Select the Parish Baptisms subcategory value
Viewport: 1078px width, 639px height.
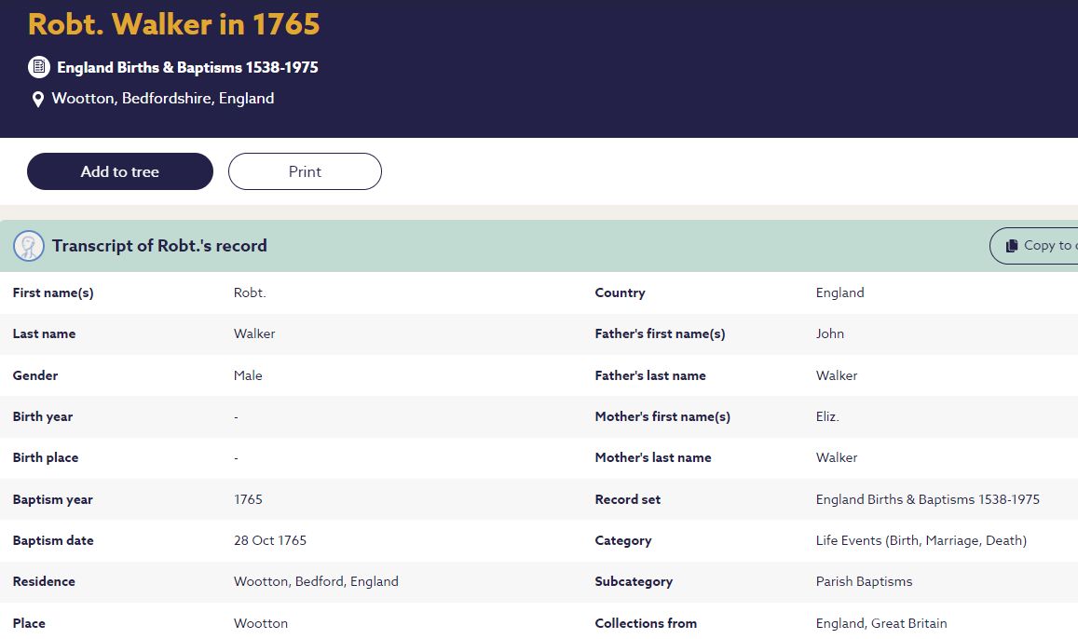(864, 581)
